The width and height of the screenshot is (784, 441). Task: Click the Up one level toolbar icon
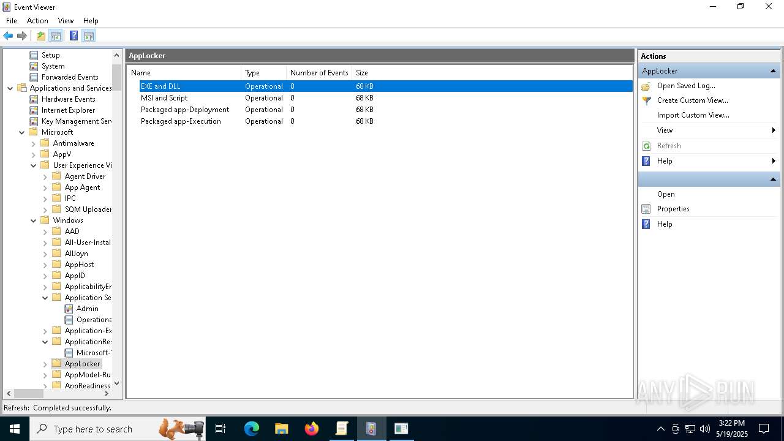[x=41, y=36]
